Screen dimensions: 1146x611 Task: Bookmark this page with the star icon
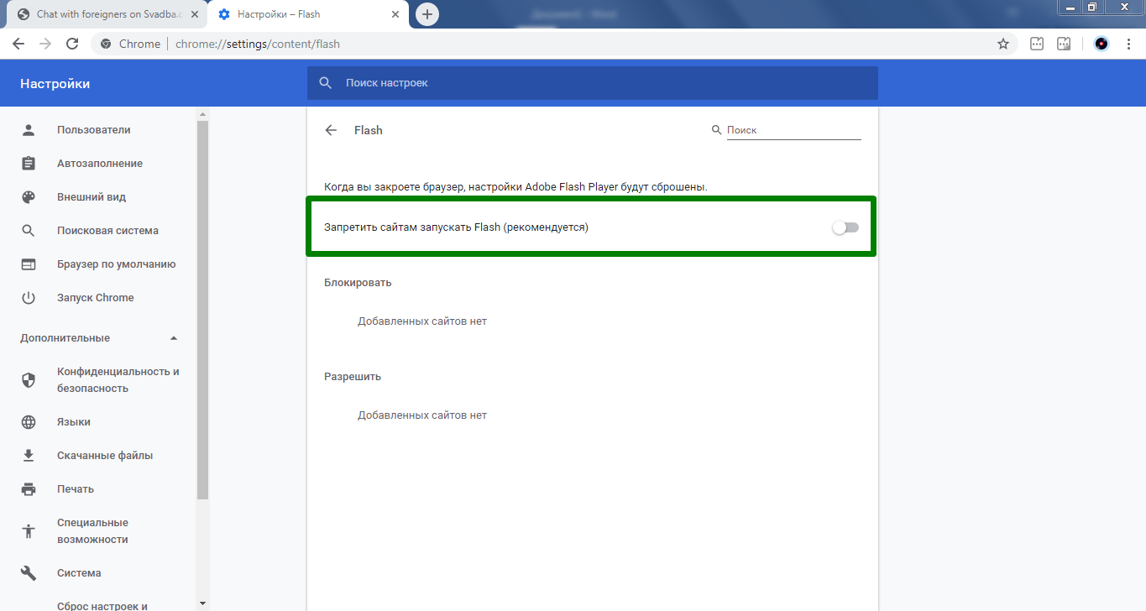pos(1002,44)
